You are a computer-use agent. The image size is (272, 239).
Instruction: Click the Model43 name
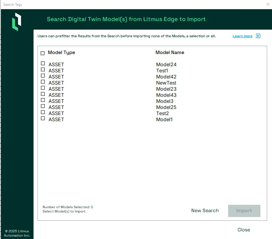click(166, 95)
